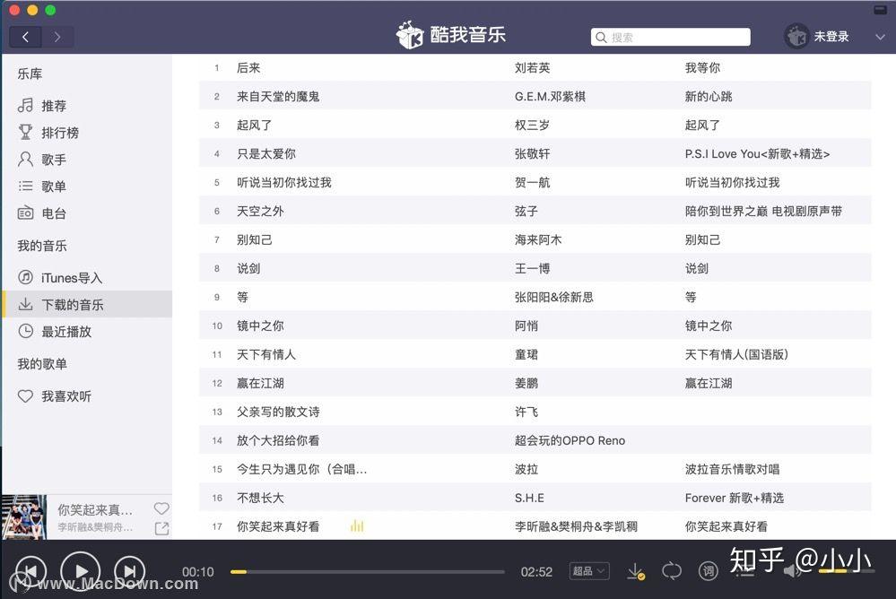Open 电台 radio section
Image resolution: width=896 pixels, height=599 pixels.
[x=54, y=213]
